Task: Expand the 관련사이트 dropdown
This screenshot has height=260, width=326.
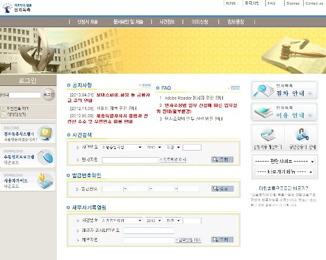Action: point(284,162)
